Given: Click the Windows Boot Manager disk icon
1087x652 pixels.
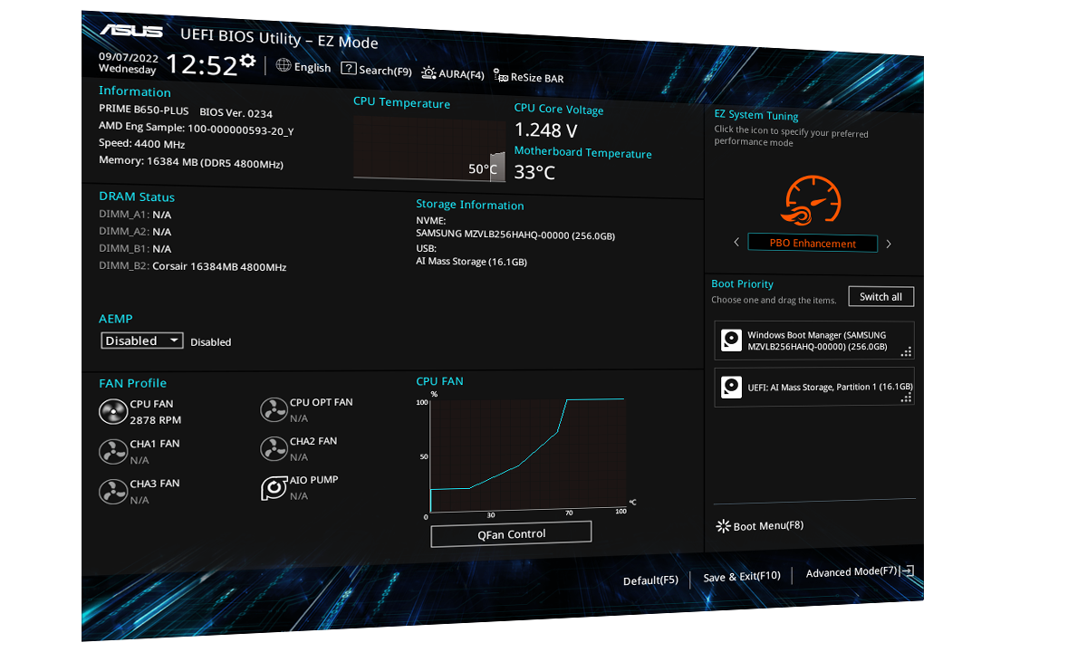Looking at the screenshot, I should point(731,340).
